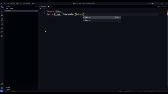Open the Go menu
This screenshot has width=168, height=94.
20,3
